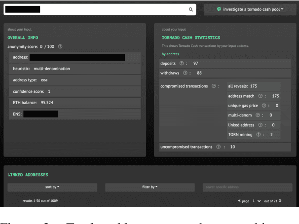Click the main search input box
The width and height of the screenshot is (299, 224).
pyautogui.click(x=94, y=9)
